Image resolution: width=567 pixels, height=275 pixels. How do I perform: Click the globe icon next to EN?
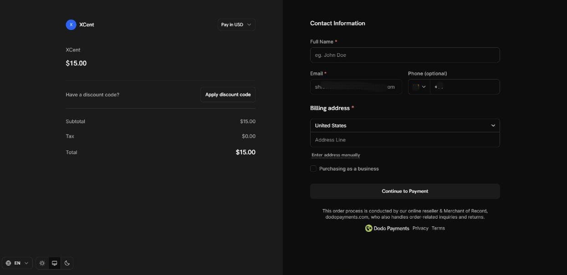[8, 263]
